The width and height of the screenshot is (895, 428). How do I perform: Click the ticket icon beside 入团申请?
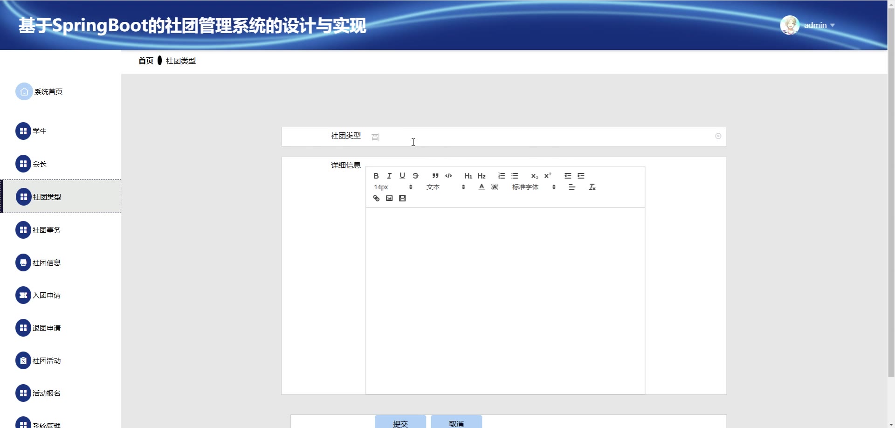(x=23, y=295)
